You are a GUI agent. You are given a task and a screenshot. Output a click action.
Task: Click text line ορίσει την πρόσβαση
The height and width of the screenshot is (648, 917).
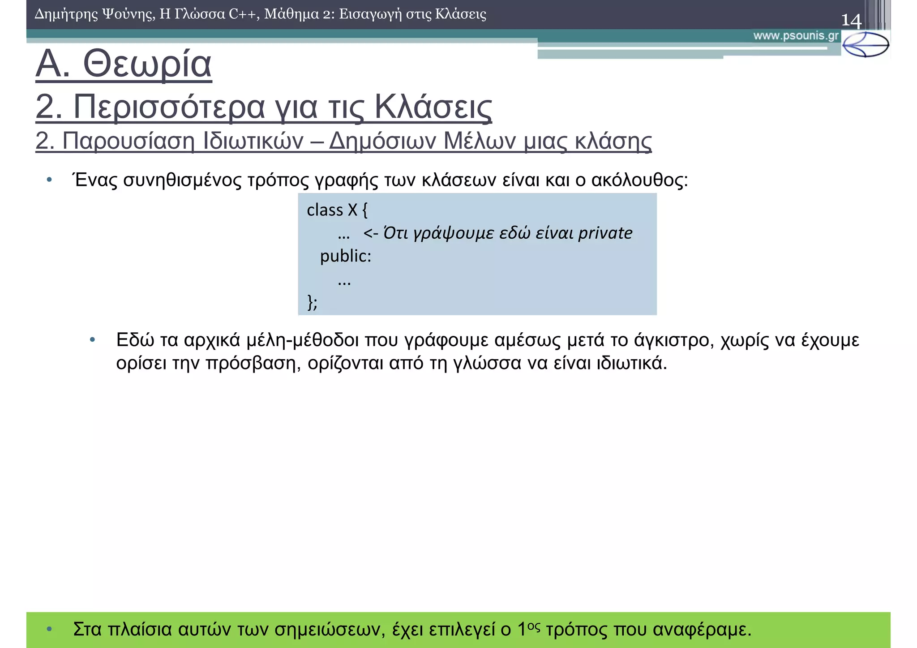coord(391,363)
